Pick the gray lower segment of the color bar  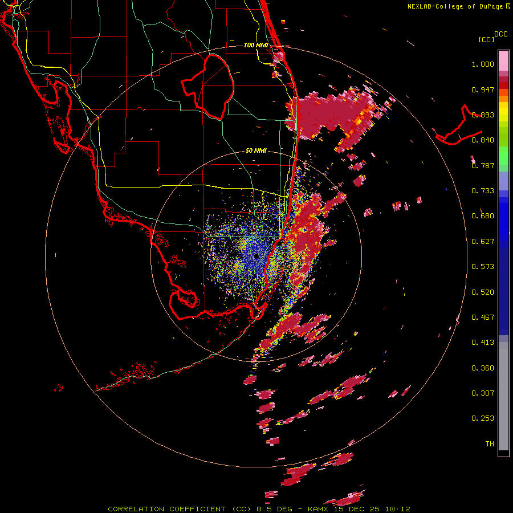click(503, 396)
